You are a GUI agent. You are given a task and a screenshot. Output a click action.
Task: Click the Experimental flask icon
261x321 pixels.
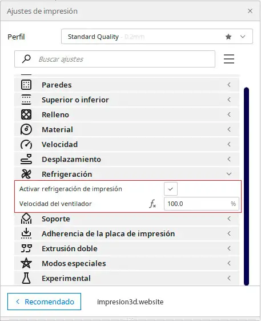pyautogui.click(x=26, y=278)
